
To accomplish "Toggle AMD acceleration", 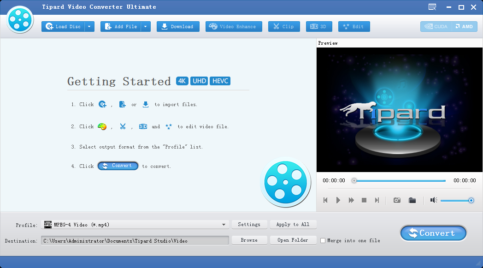I will point(465,27).
